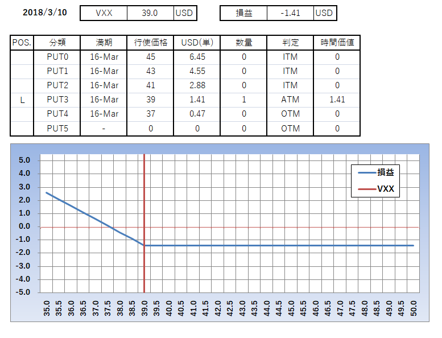The height and width of the screenshot is (338, 442).
Task: Select time value 1.41 cell
Action: point(337,100)
